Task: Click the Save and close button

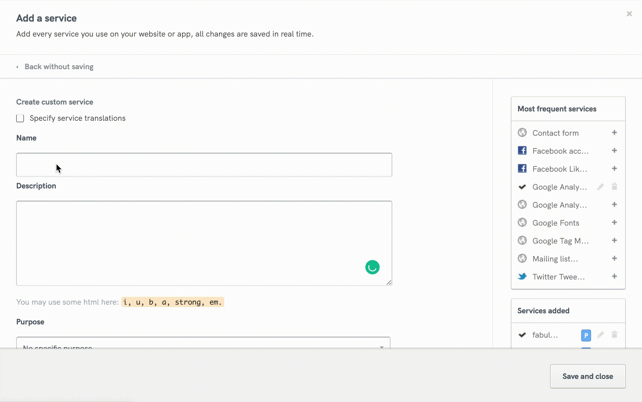Action: (x=587, y=376)
